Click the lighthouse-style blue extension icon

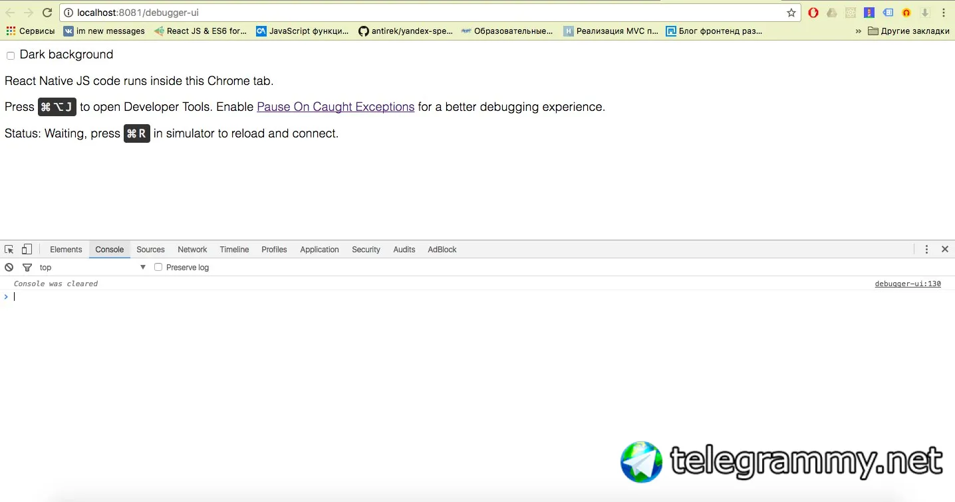tap(869, 13)
